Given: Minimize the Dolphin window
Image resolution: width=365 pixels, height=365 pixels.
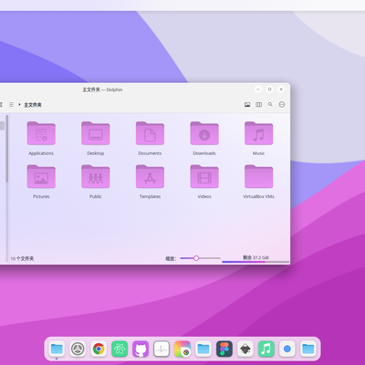Looking at the screenshot, I should (x=258, y=89).
